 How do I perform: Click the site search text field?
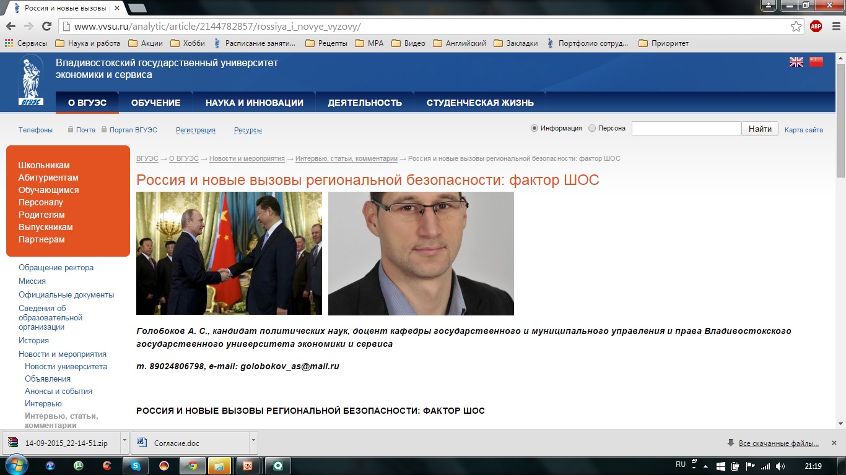tap(686, 129)
